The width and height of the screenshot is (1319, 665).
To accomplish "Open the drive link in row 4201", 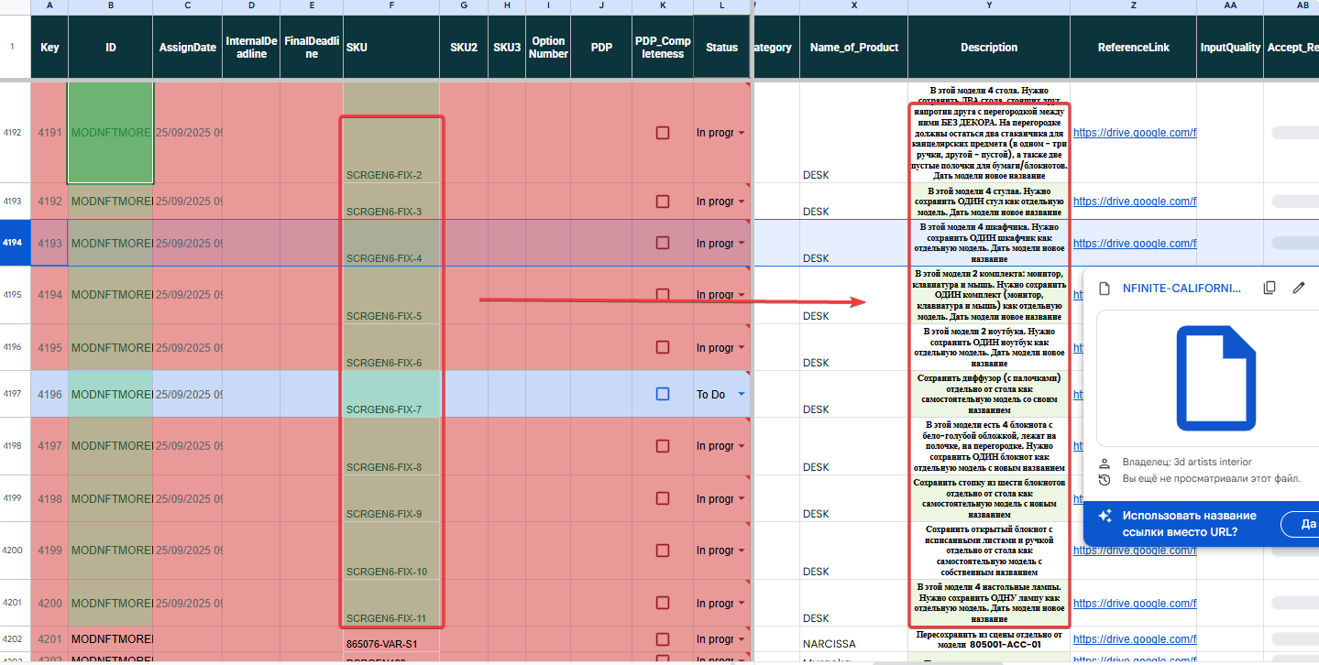I will (x=1135, y=604).
